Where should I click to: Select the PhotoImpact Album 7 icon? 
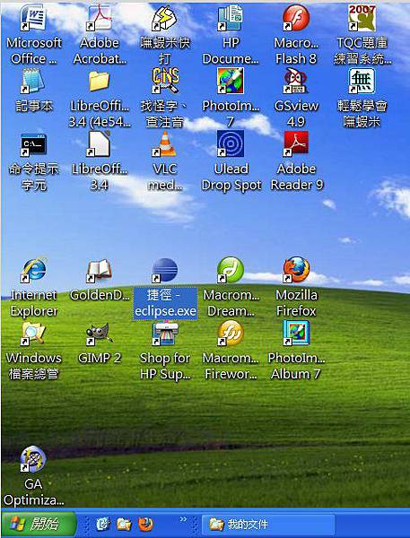296,334
